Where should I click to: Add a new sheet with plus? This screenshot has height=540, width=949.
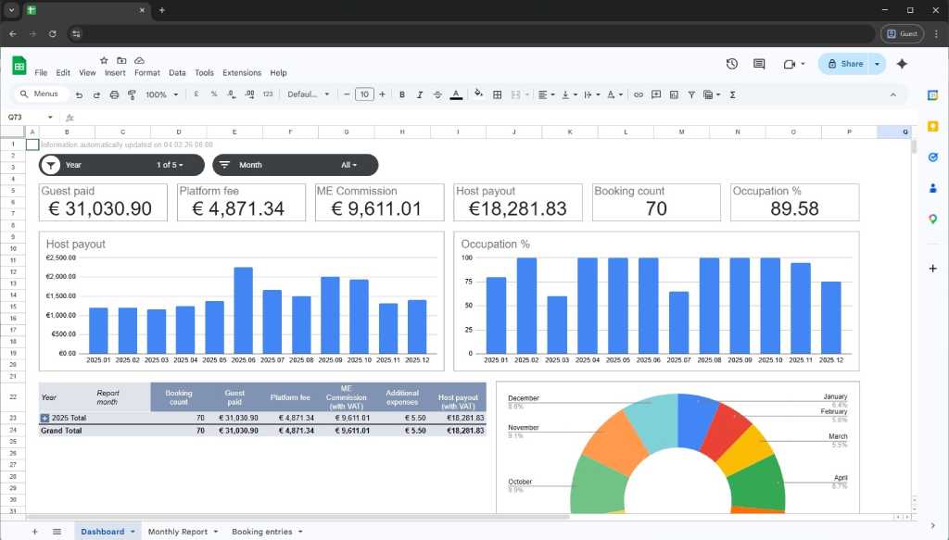click(x=34, y=532)
